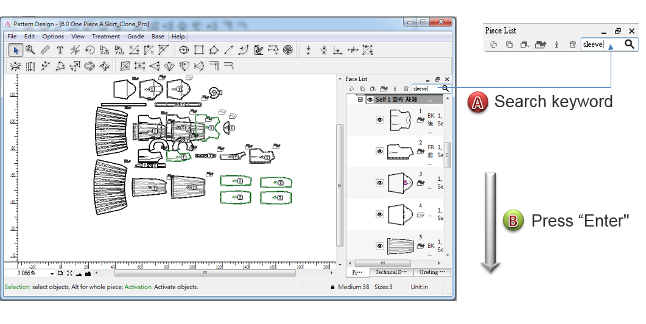Image resolution: width=646 pixels, height=324 pixels.
Task: Activate the zoom magnifier tool
Action: (30, 50)
